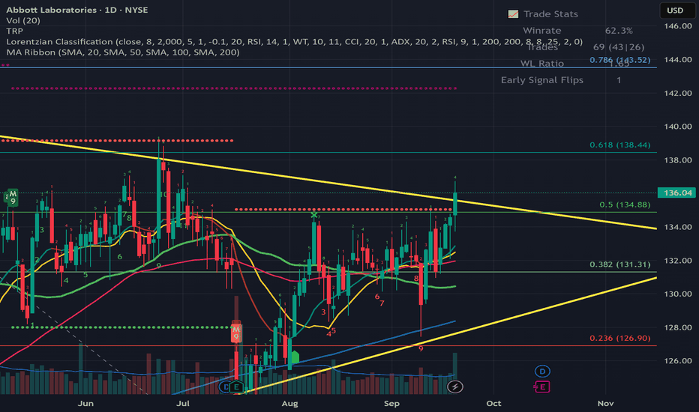Click the 132.00 price axis label
The image size is (699, 412).
pyautogui.click(x=677, y=261)
